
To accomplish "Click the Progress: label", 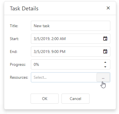I will [x=18, y=64].
